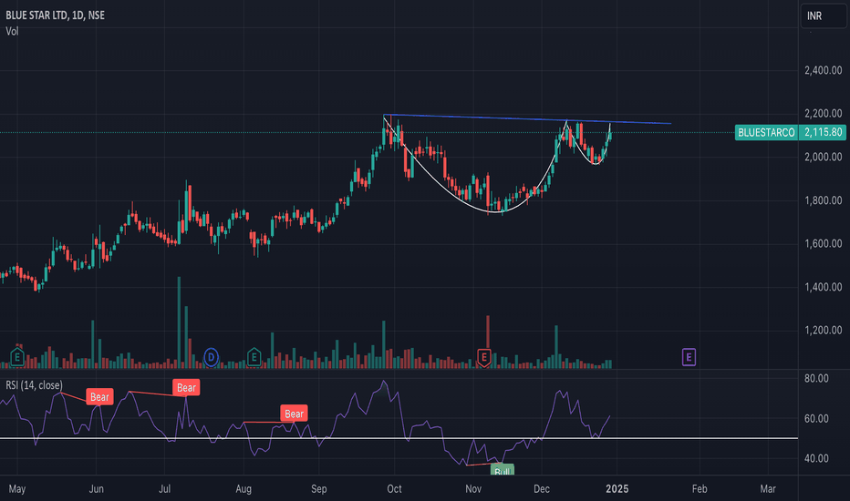Click the Bear label above the Sep RSI
Screen dimensions: 850x501
point(294,414)
